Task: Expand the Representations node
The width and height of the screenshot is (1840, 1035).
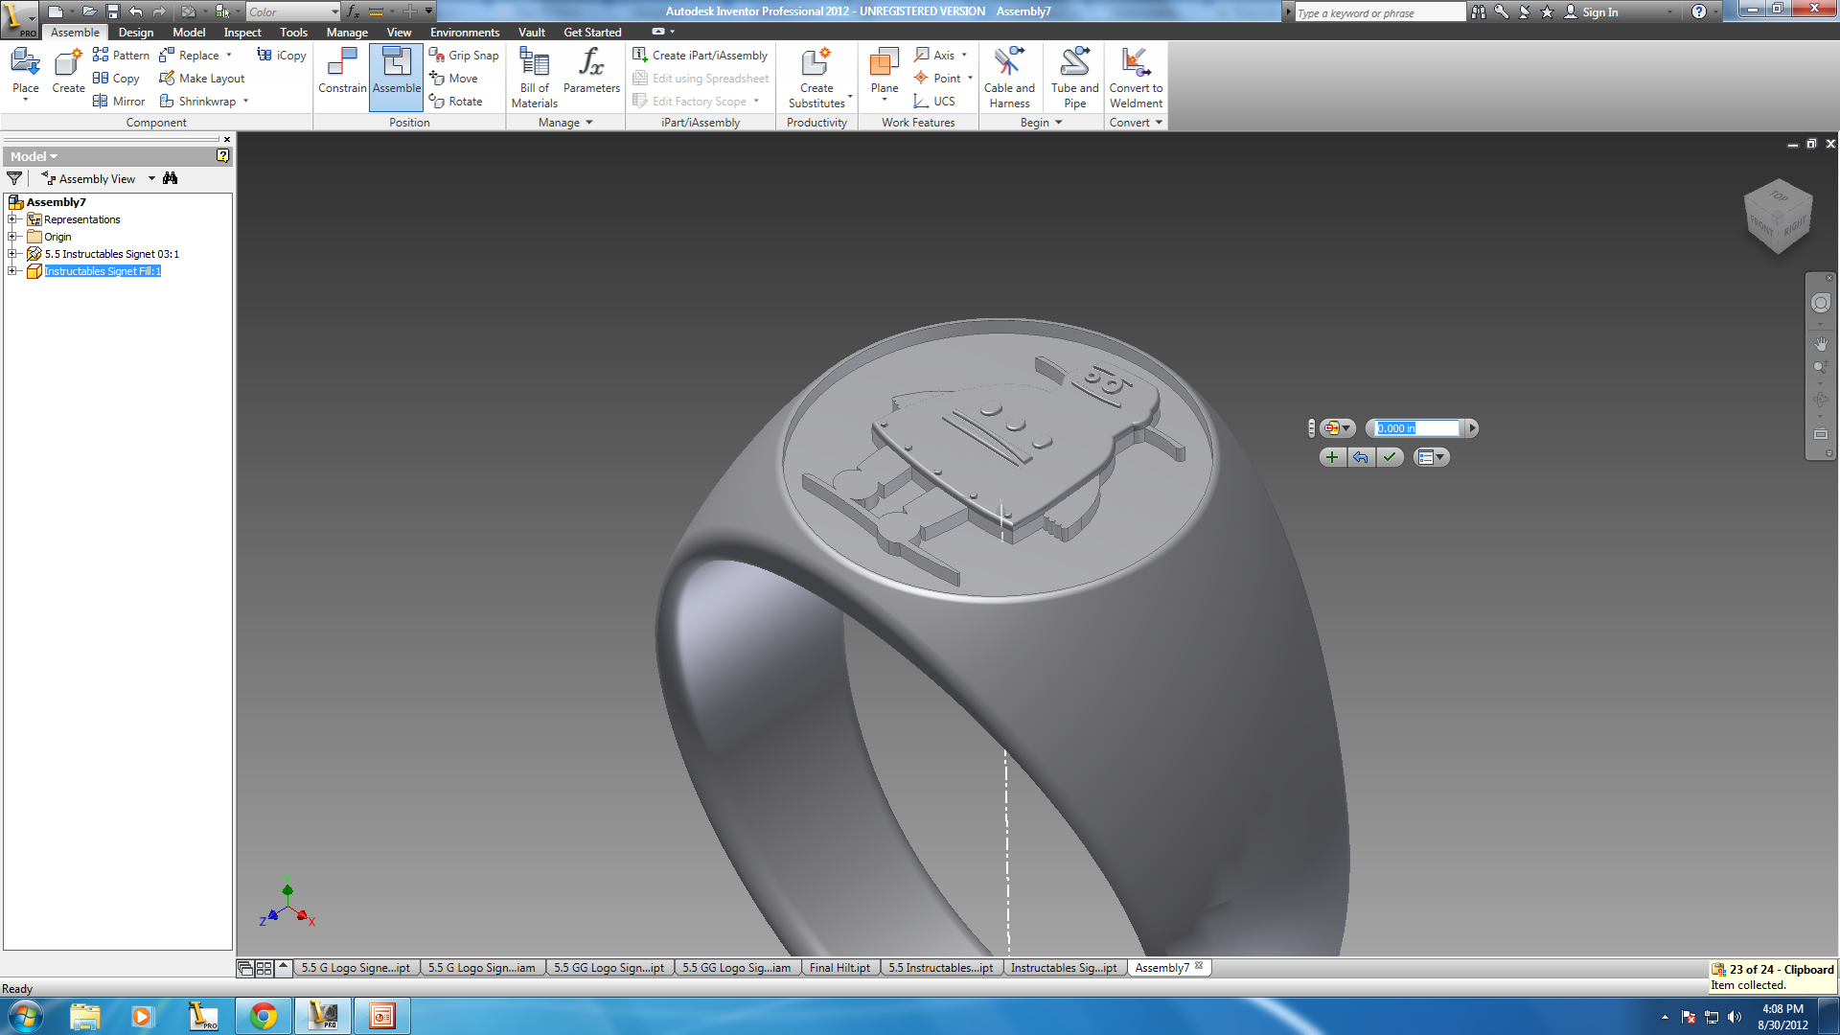Action: [x=12, y=219]
